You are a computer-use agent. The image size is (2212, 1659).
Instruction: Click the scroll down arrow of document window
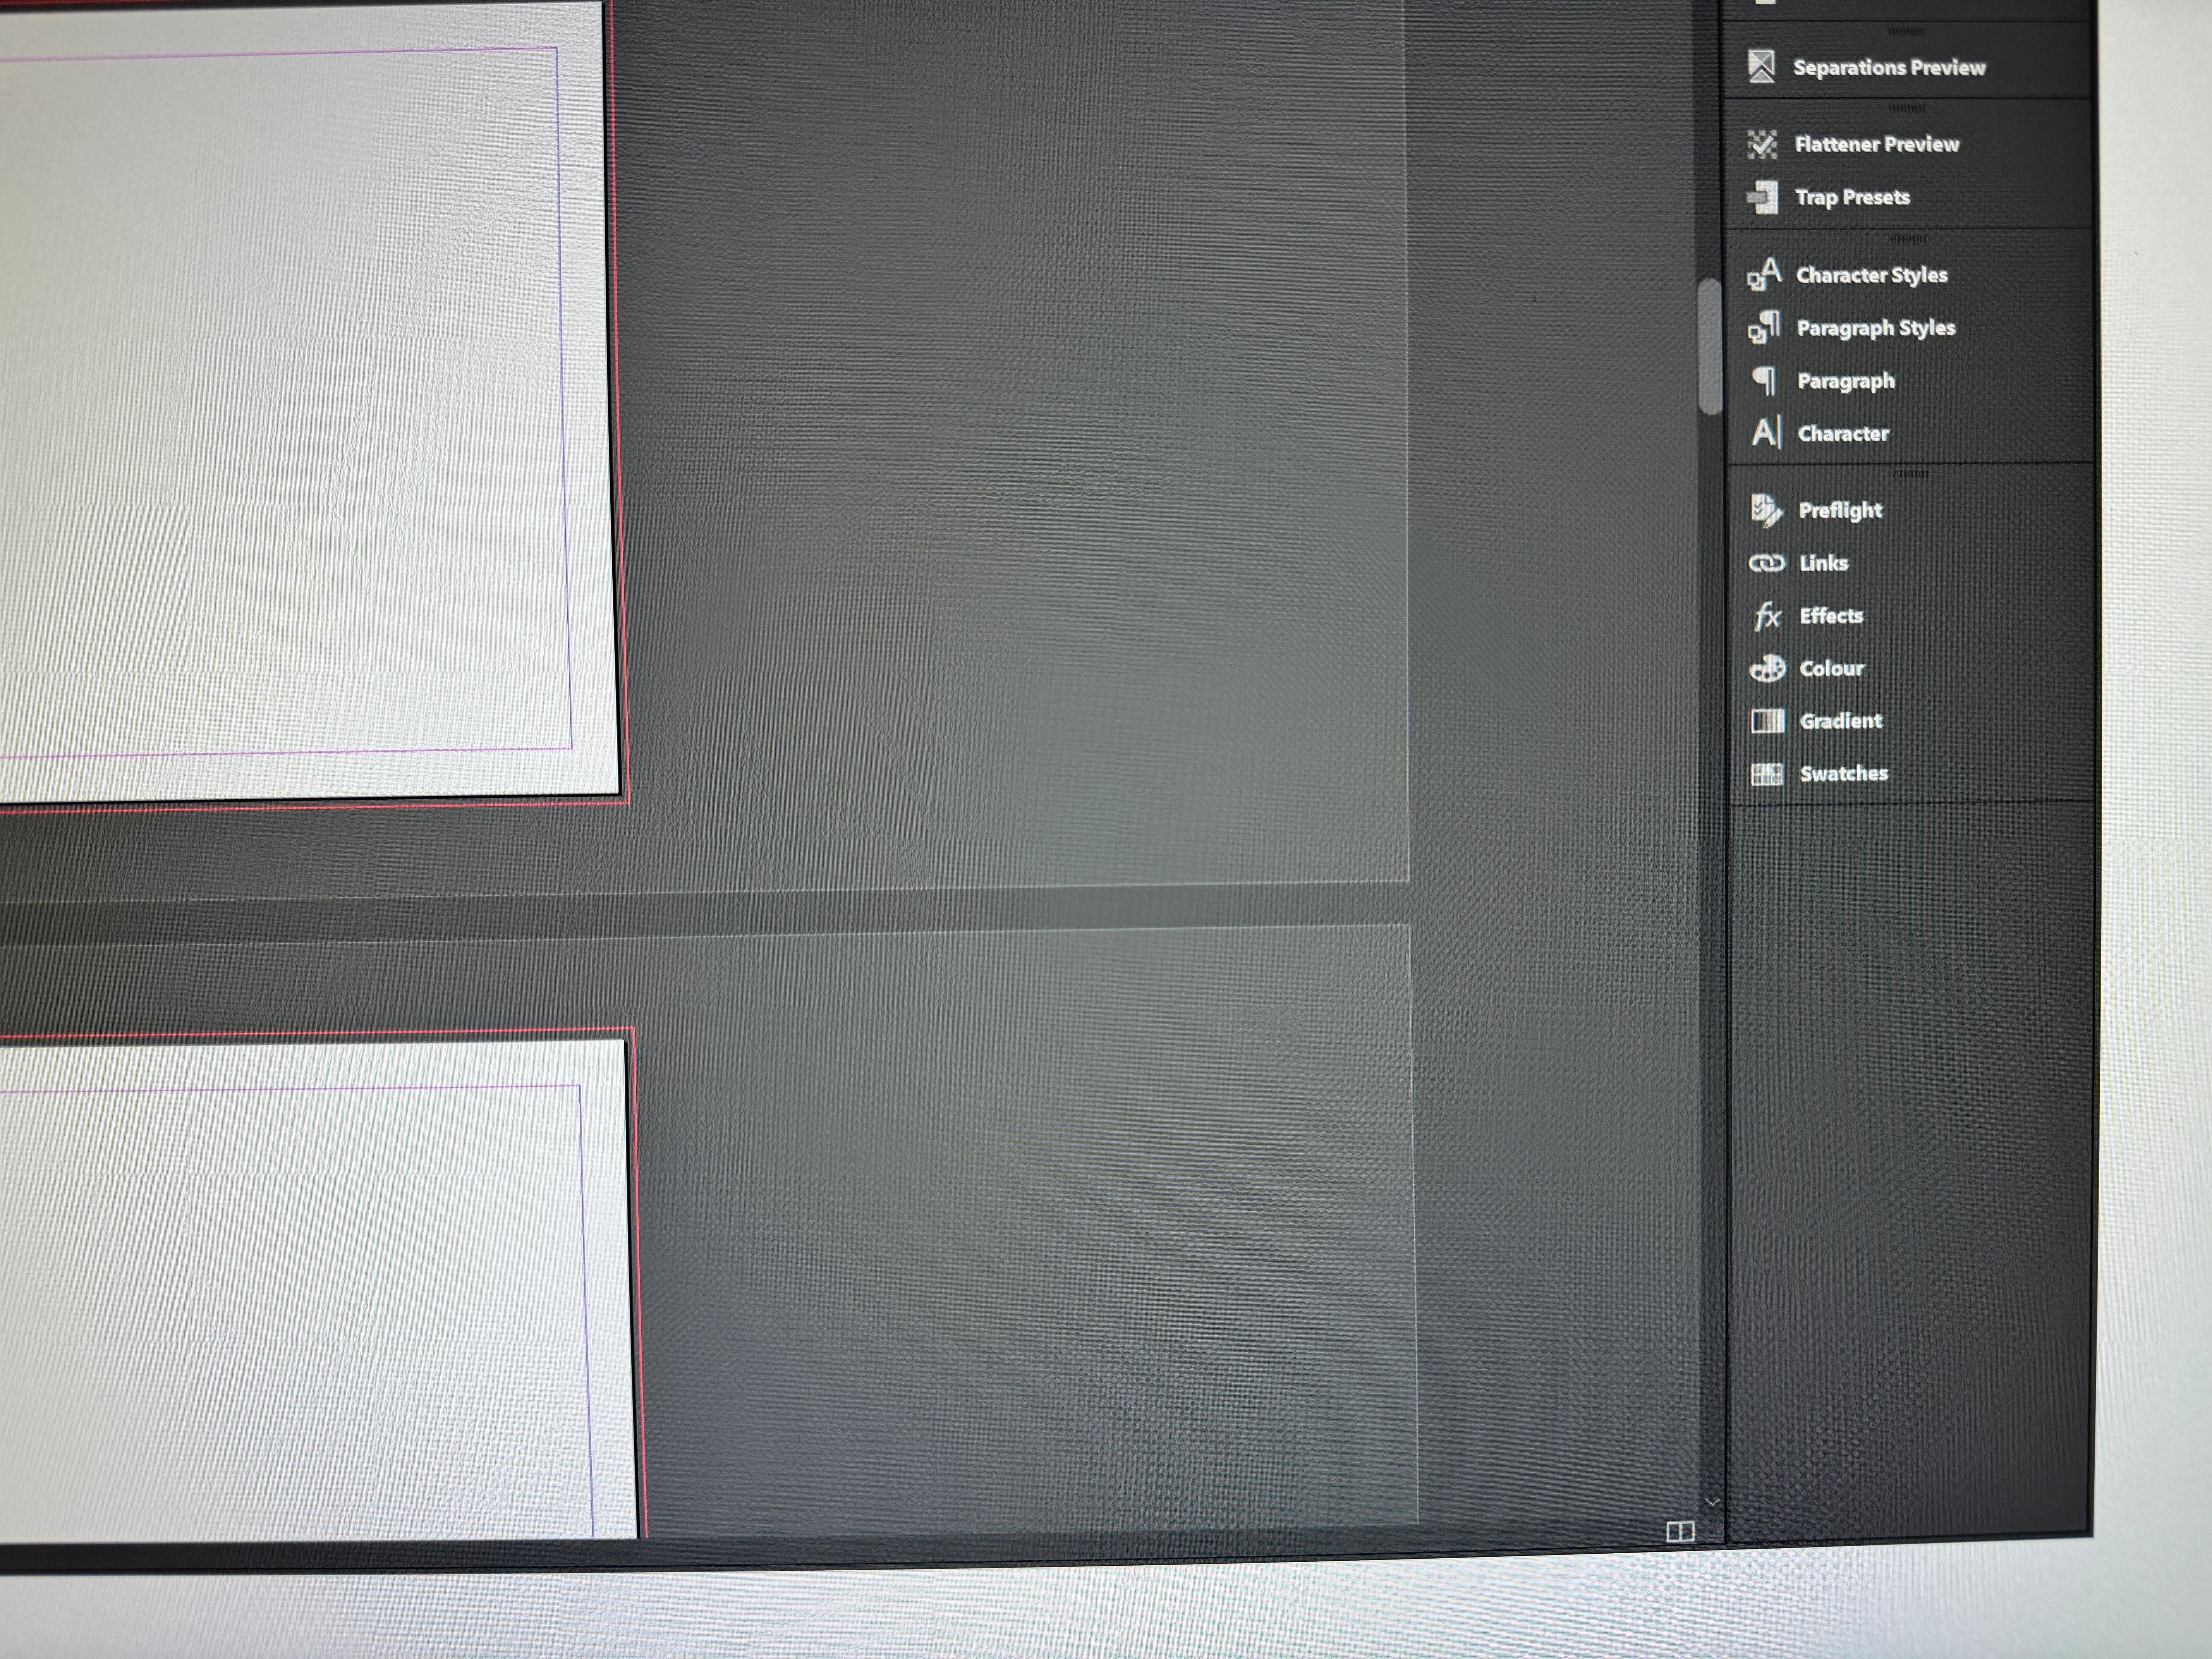point(1712,1502)
